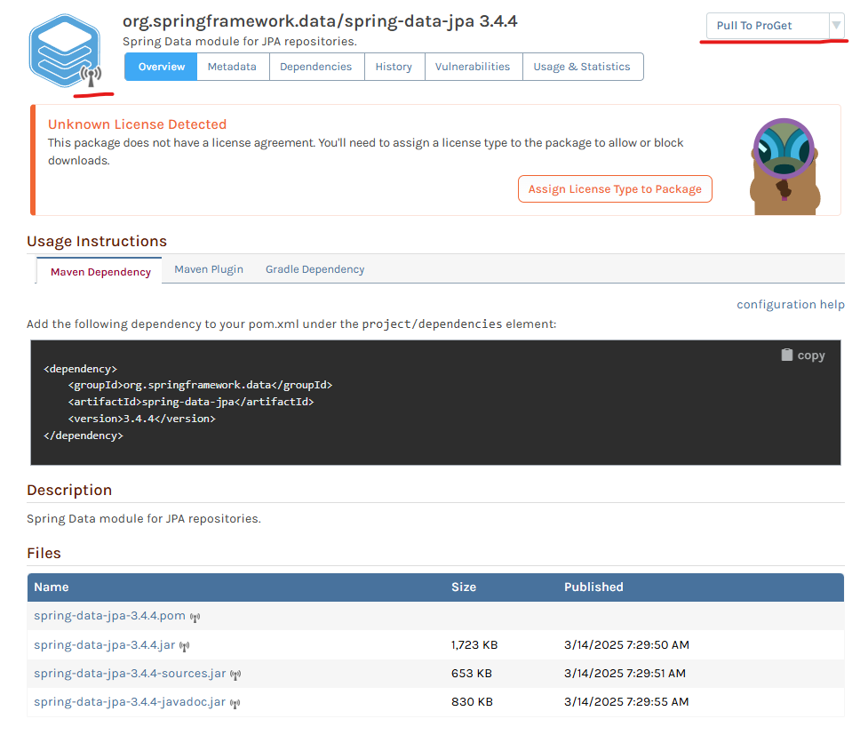Open spring-data-jpa-3.4.4-javadoc.jar file link
This screenshot has height=735, width=860.
click(130, 701)
